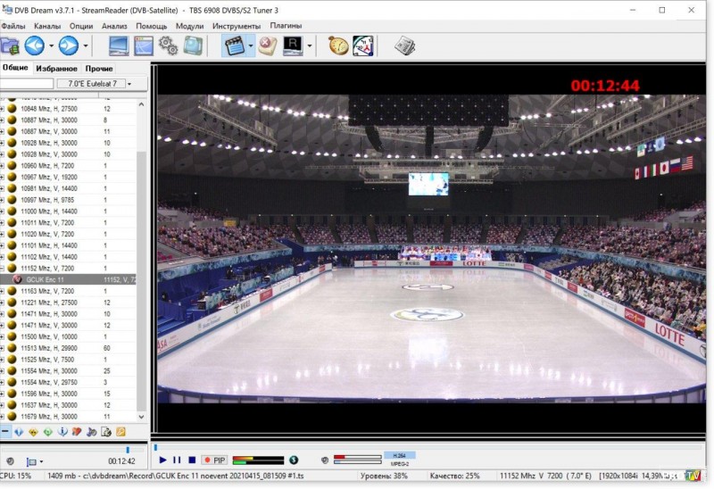The image size is (714, 489).
Task: Stop the current playback
Action: coord(191,460)
